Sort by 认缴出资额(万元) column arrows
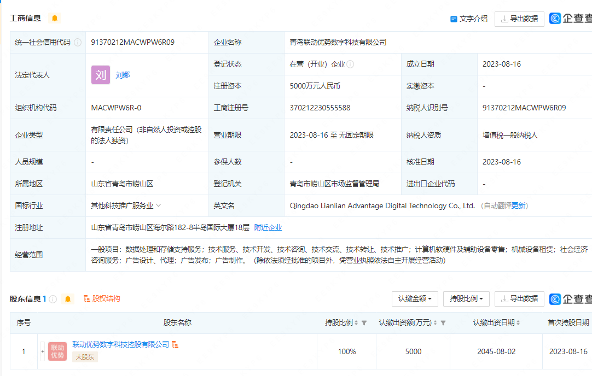This screenshot has width=592, height=376. click(x=435, y=323)
